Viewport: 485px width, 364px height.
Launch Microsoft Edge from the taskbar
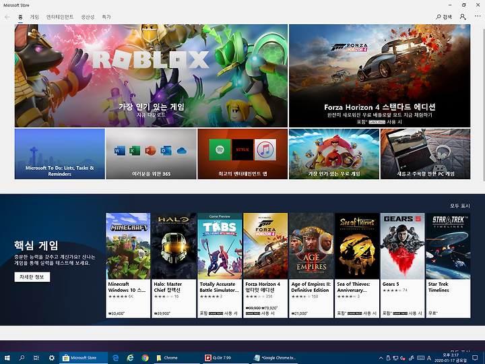(x=116, y=358)
